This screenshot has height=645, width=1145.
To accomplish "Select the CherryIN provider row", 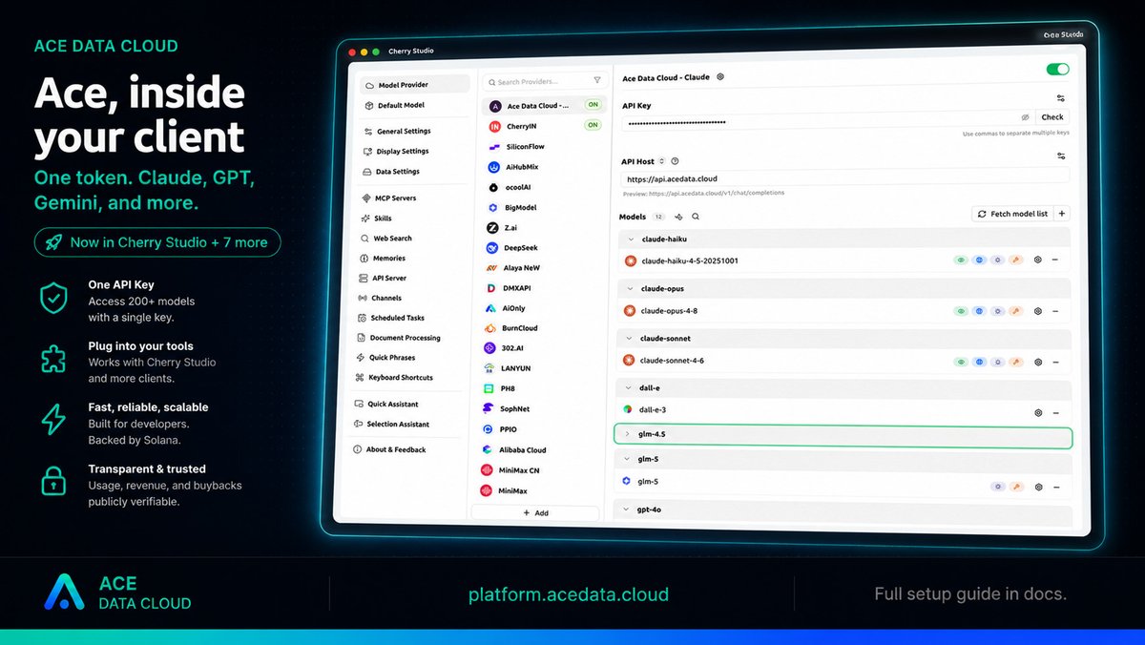I will 543,126.
